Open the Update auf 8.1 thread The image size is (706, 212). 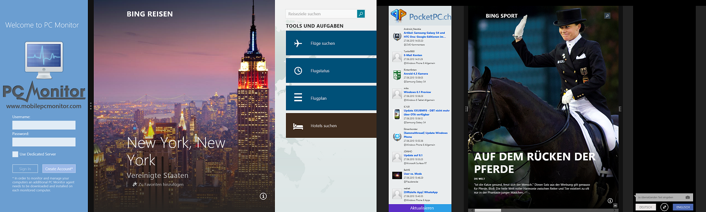pos(413,155)
